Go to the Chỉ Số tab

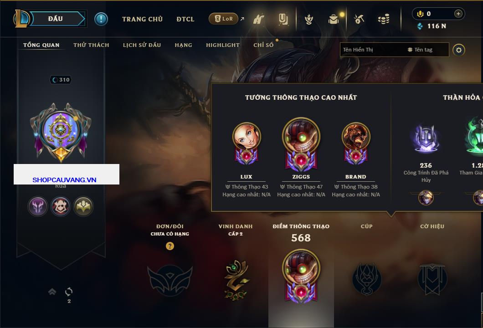[x=263, y=45]
